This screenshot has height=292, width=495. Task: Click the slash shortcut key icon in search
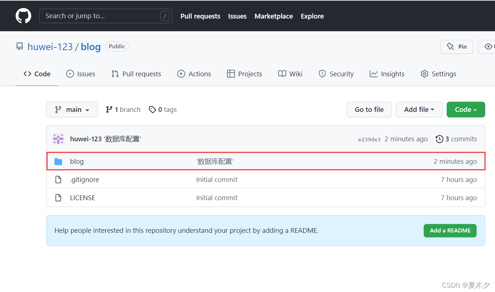165,16
